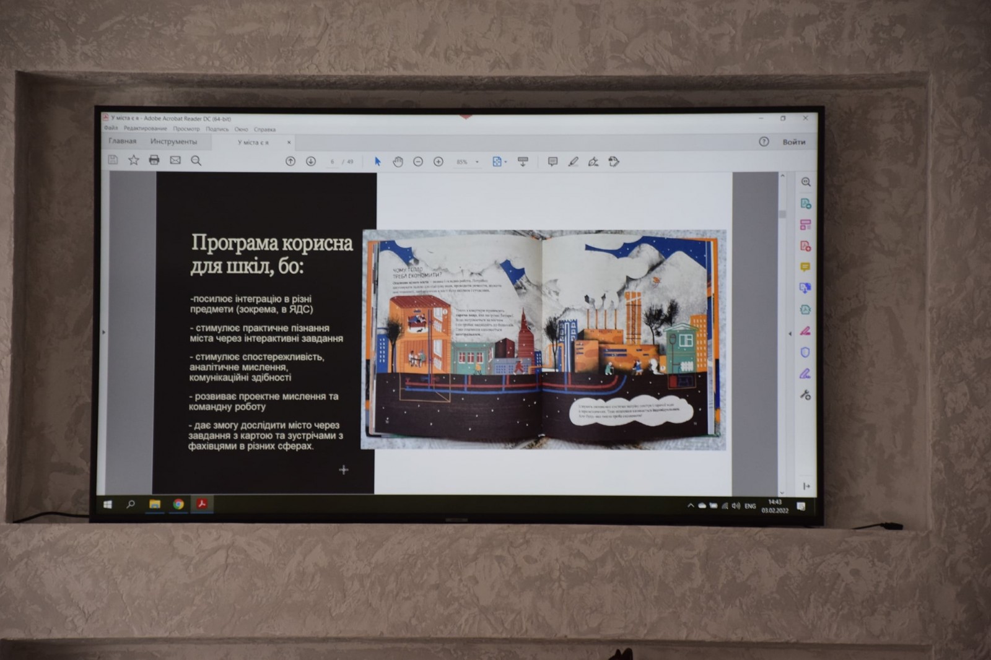Open Combine Files tool in right pane
Image resolution: width=991 pixels, height=660 pixels.
[805, 288]
